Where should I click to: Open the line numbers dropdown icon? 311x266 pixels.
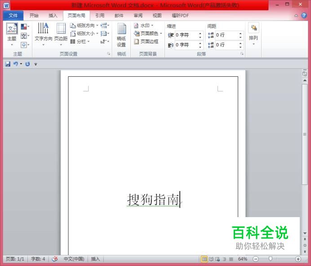[x=105, y=34]
